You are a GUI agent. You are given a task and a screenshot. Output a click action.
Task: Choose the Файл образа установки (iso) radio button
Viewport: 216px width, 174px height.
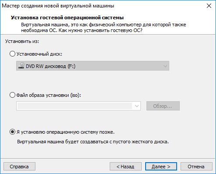coord(12,95)
